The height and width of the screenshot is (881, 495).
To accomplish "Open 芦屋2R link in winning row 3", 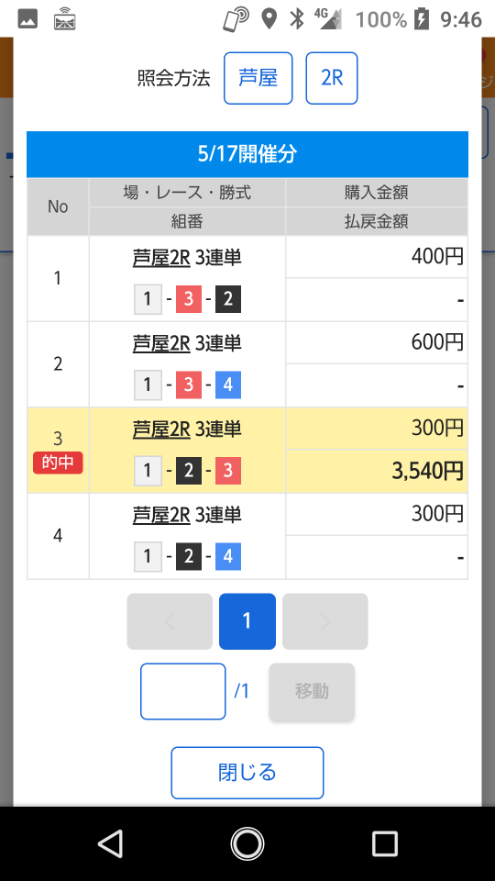I will [x=161, y=429].
